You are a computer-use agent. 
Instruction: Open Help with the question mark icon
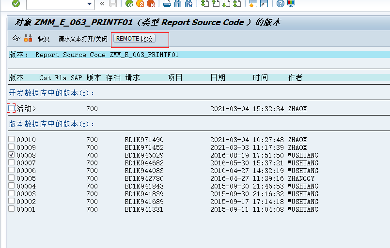tap(281, 3)
